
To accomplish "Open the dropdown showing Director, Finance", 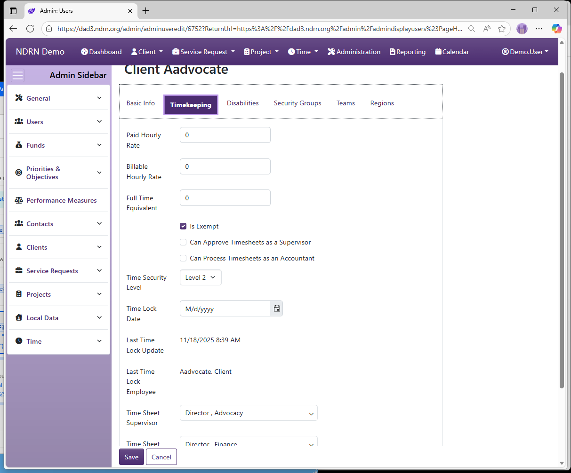I will (x=249, y=441).
